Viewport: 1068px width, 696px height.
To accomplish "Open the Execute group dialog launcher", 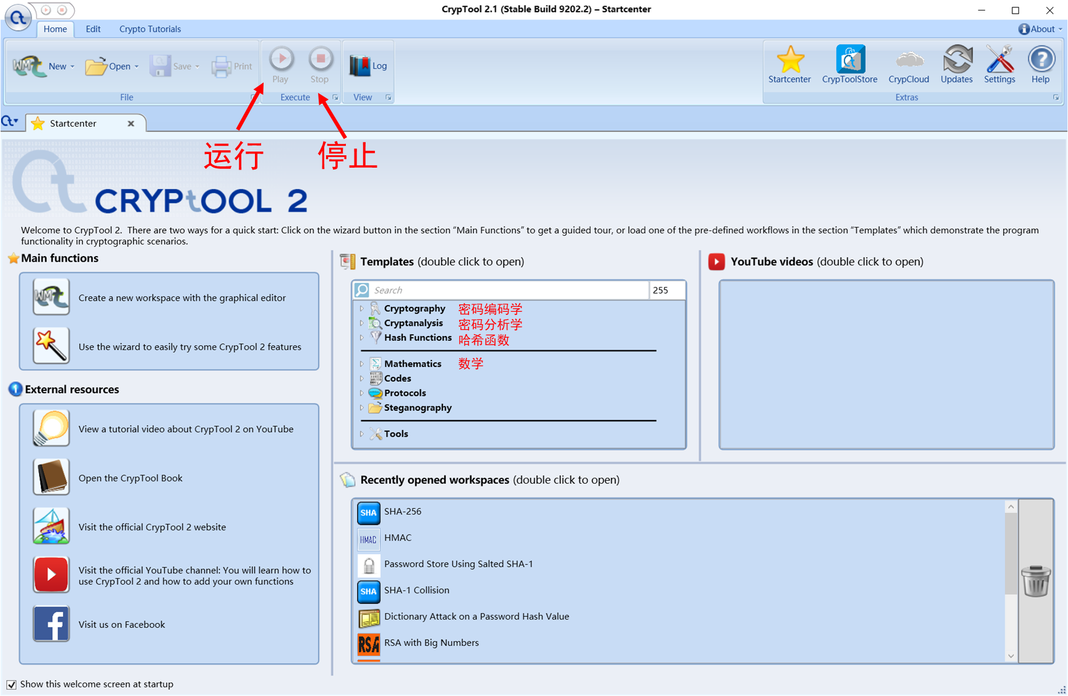I will click(335, 98).
